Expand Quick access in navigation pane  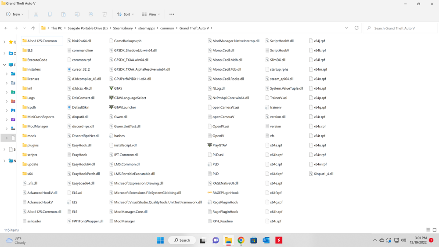pos(4,42)
